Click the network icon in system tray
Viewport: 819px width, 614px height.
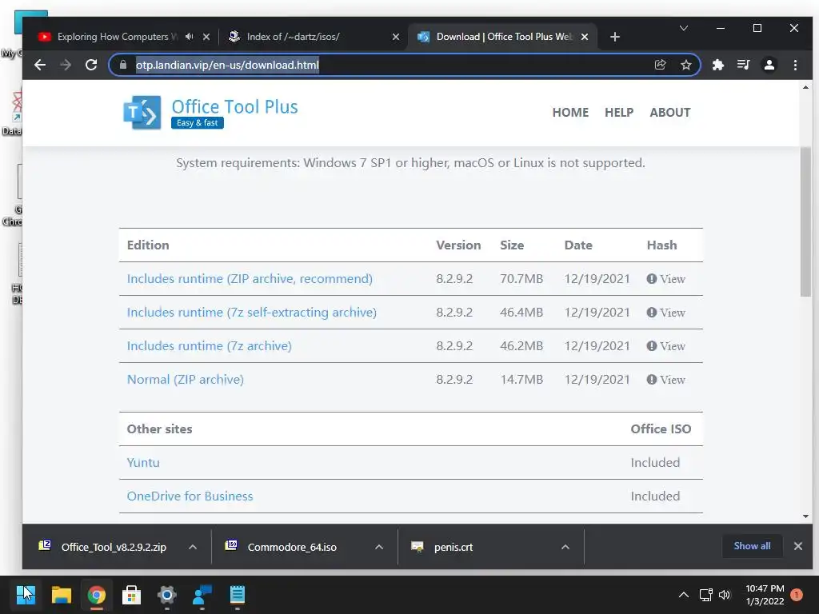(705, 595)
